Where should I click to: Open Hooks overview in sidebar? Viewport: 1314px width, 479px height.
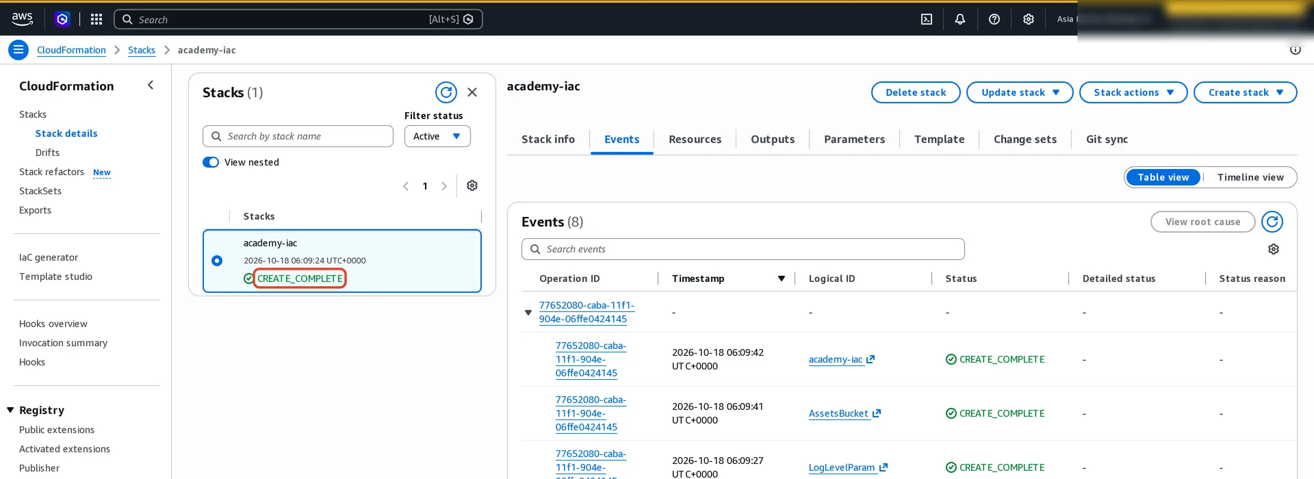(53, 324)
